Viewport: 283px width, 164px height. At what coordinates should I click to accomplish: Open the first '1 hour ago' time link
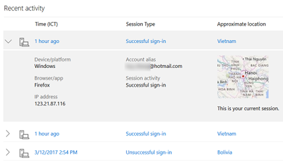[x=47, y=41]
